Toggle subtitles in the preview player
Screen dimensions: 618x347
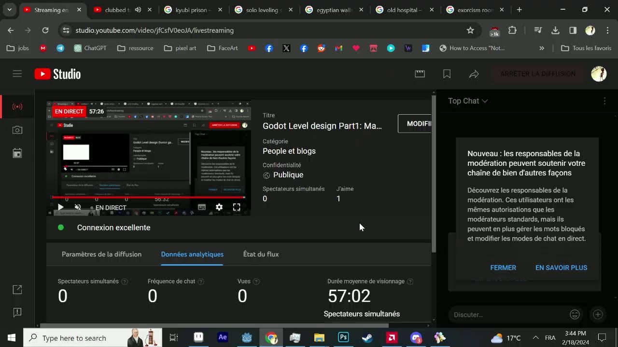click(202, 207)
